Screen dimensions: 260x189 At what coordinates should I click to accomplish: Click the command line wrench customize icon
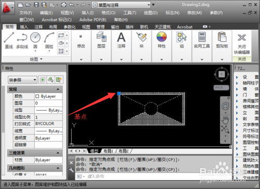(x=71, y=170)
